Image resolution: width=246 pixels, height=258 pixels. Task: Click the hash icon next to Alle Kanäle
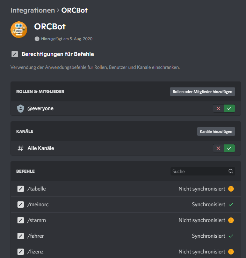[x=21, y=148]
